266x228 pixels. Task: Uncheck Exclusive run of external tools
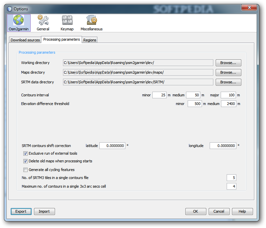[25, 154]
